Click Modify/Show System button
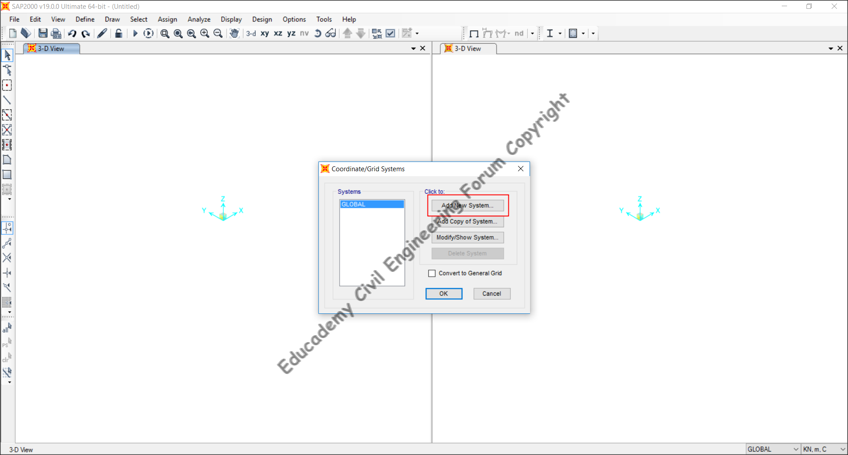This screenshot has width=848, height=455. tap(467, 237)
